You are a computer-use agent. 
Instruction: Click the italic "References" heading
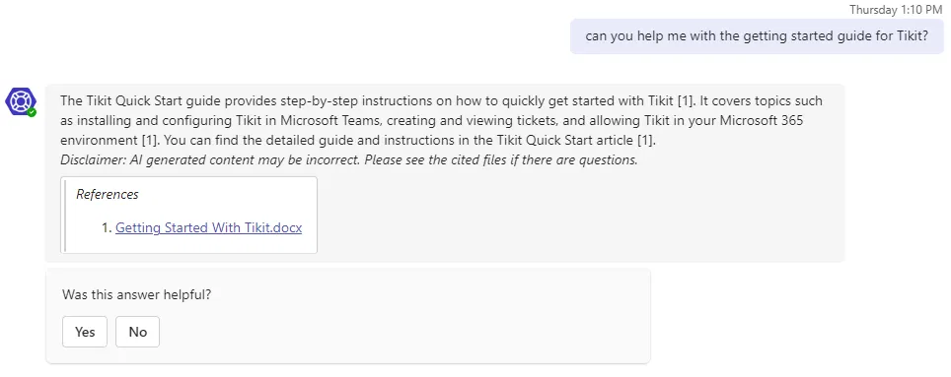[108, 194]
